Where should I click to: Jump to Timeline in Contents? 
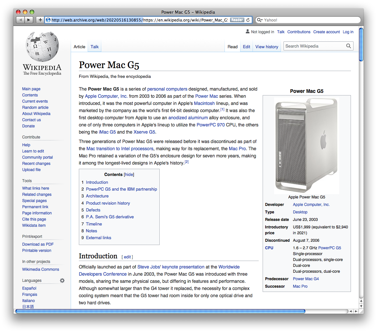tap(94, 224)
